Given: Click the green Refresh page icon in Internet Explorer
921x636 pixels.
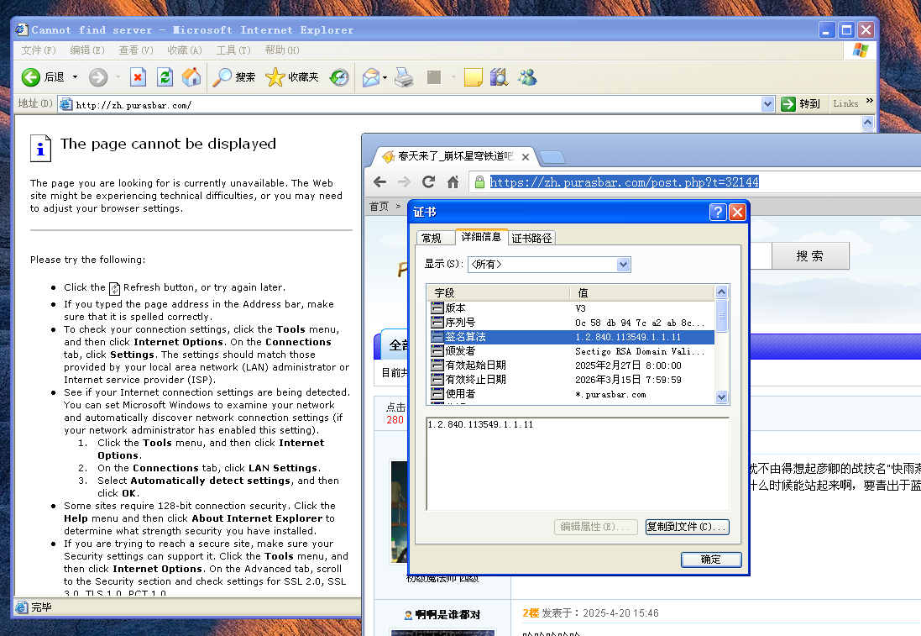Looking at the screenshot, I should click(165, 77).
